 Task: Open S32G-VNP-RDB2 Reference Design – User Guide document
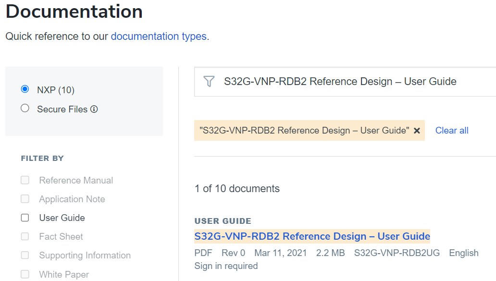pos(312,236)
